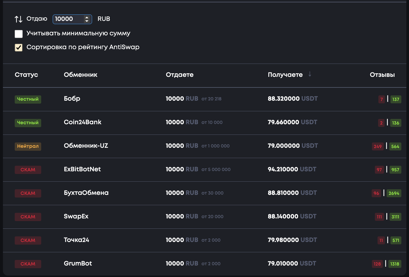
Task: Click the 79.000000 USDT amount
Action: pos(293,146)
